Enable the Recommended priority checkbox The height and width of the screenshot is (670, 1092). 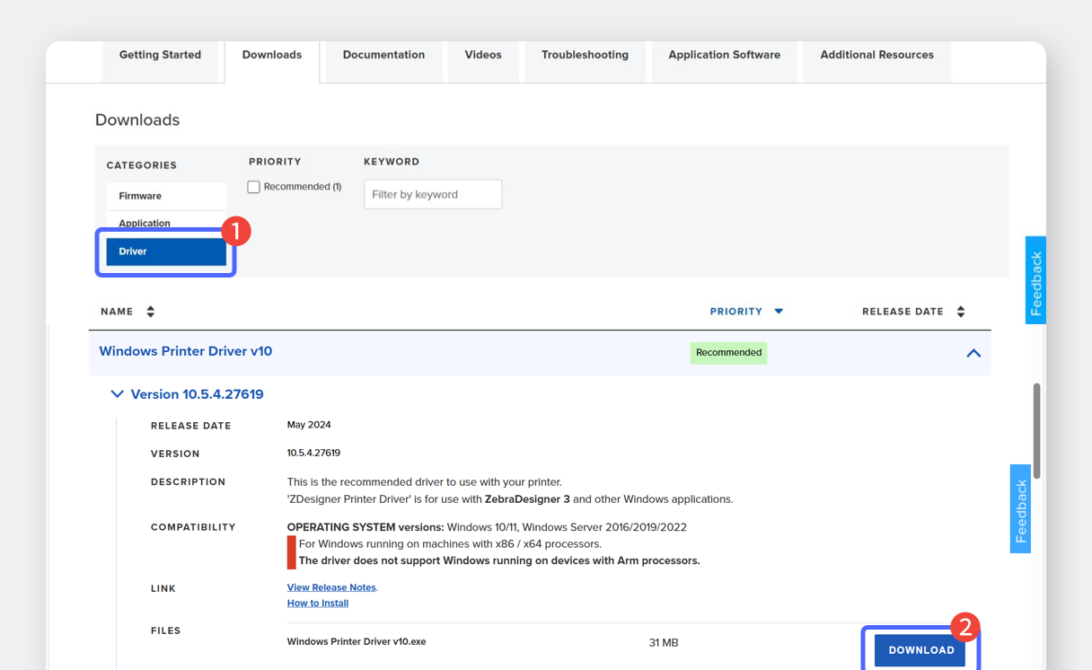254,187
